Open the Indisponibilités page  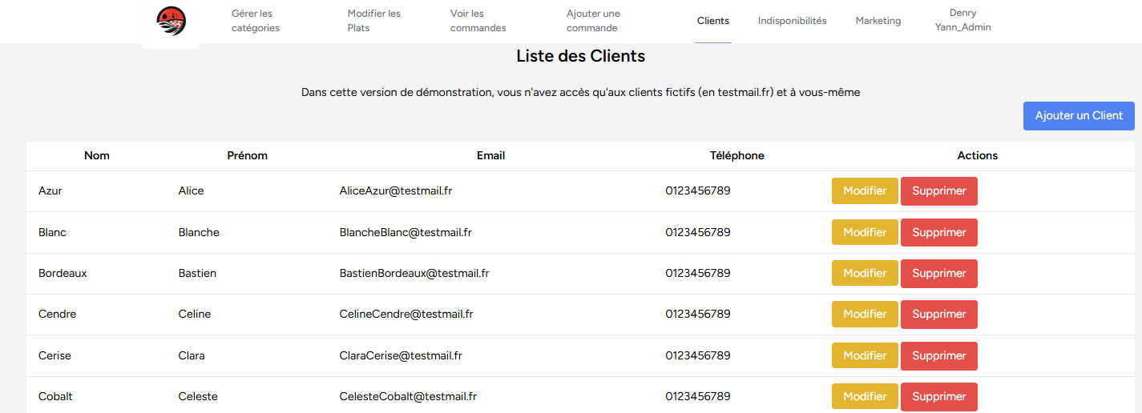(x=792, y=21)
